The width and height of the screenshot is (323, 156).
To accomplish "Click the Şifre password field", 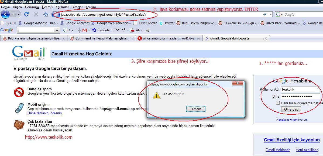I will (x=300, y=96).
